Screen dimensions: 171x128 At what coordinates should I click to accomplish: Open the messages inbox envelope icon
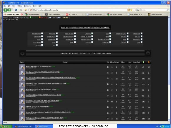pyautogui.click(x=50, y=18)
